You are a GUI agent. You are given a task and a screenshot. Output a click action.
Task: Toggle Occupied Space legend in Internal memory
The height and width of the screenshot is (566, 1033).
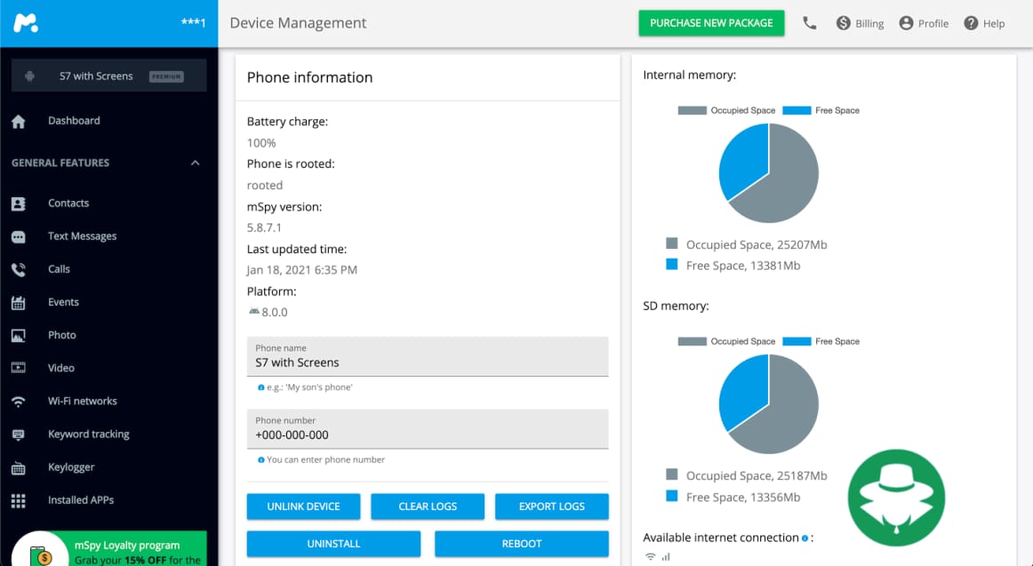[726, 110]
